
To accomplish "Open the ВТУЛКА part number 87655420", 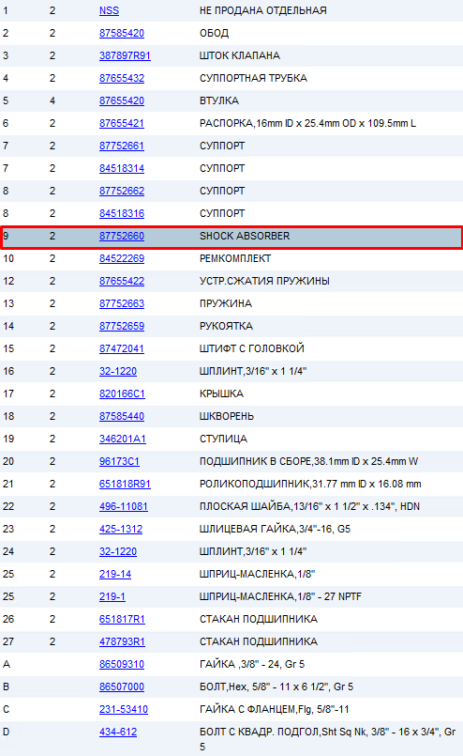I will click(x=122, y=100).
